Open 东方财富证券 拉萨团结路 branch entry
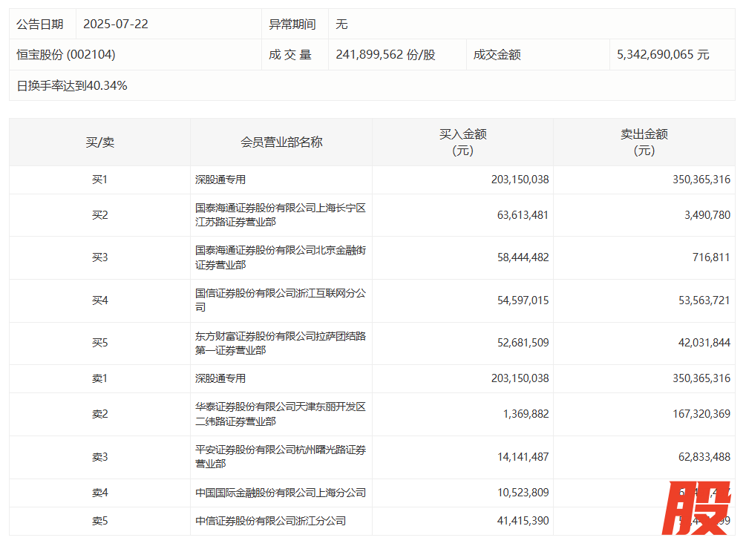This screenshot has width=746, height=549. [280, 343]
